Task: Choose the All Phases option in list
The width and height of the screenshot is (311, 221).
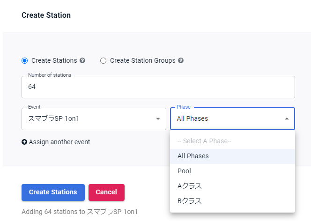Action: pyautogui.click(x=193, y=156)
